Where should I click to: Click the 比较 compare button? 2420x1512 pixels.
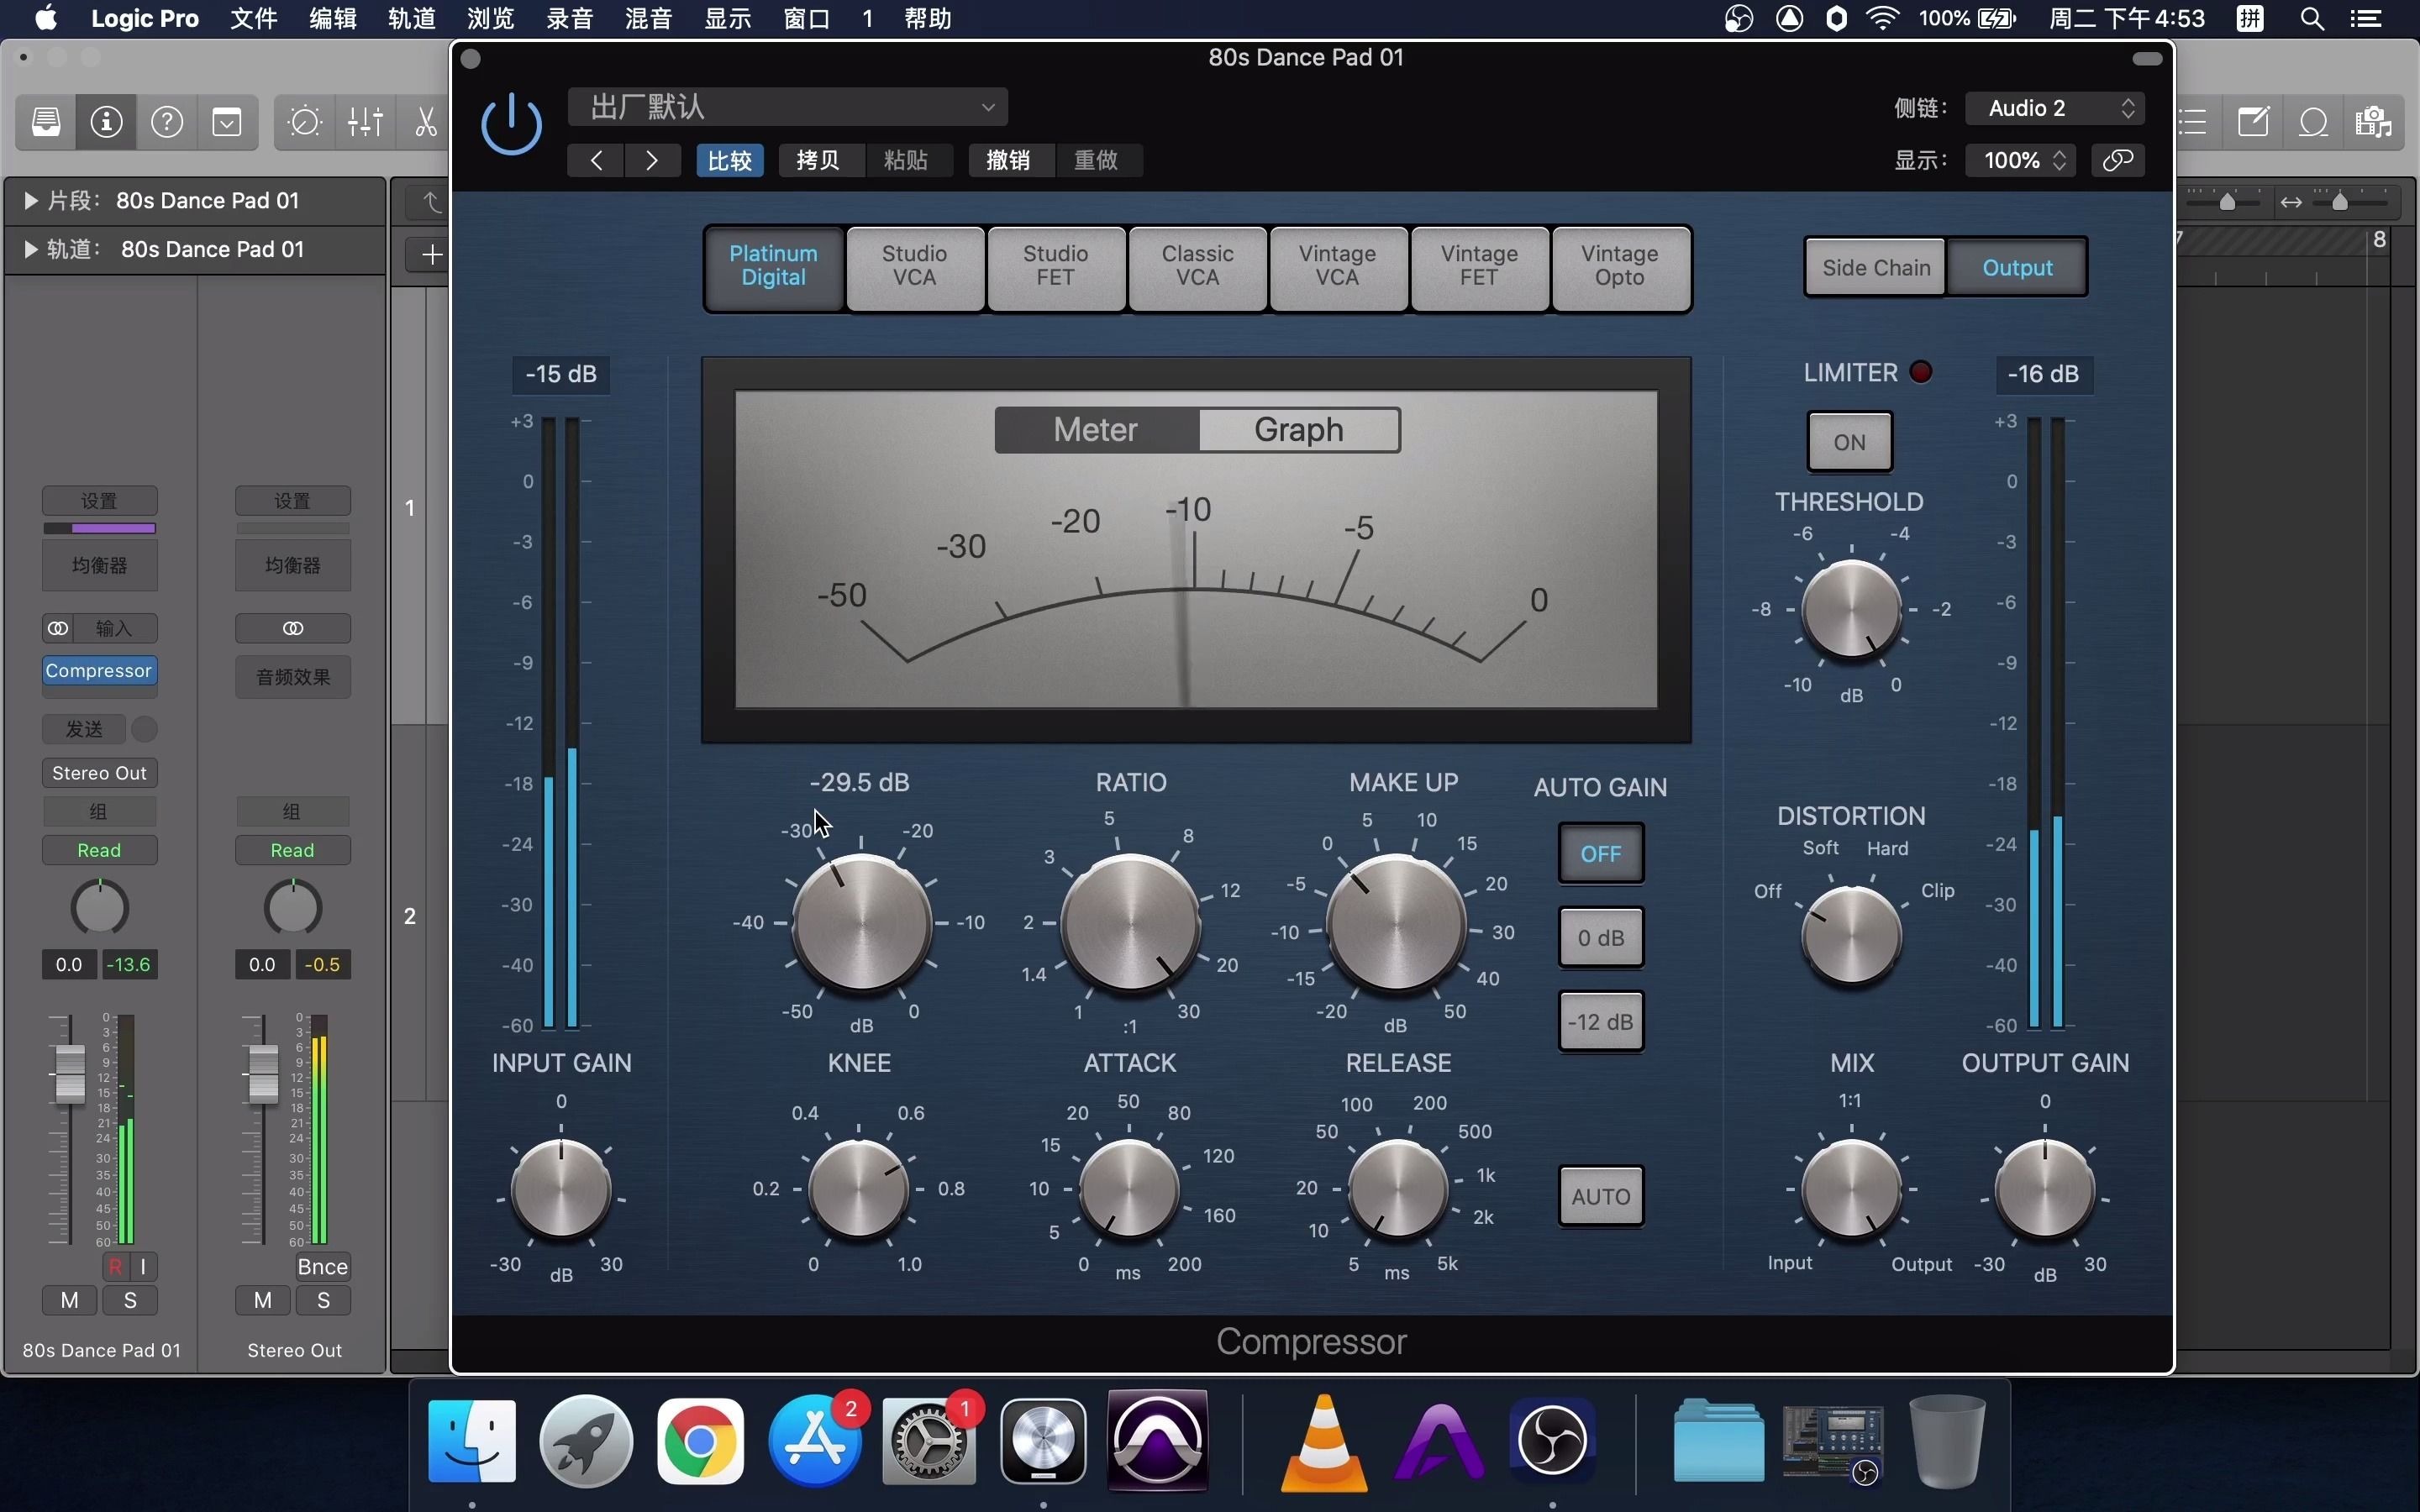click(729, 160)
